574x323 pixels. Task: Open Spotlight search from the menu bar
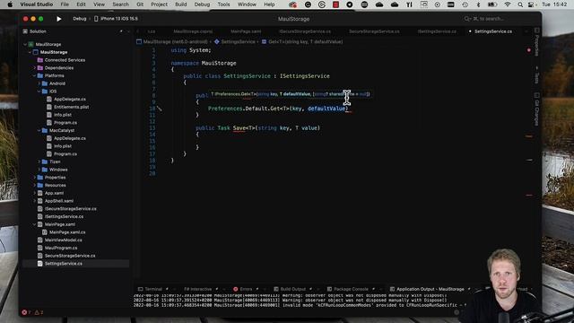point(520,4)
